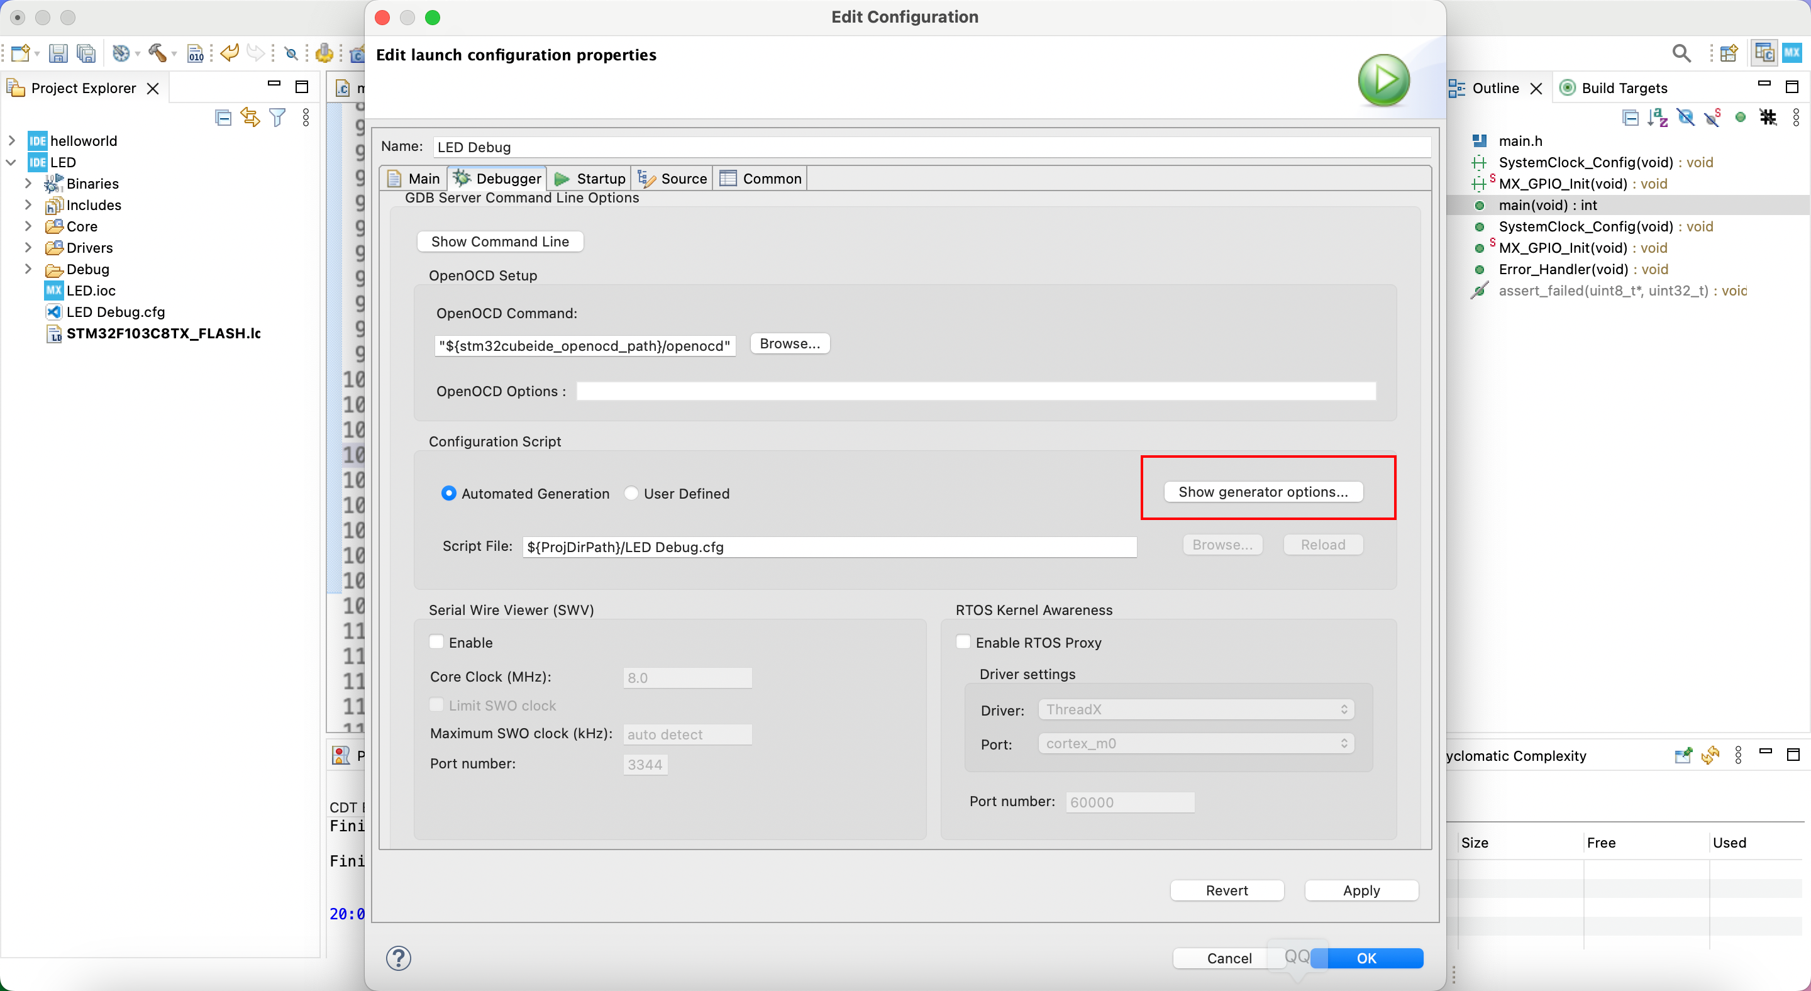Image resolution: width=1811 pixels, height=991 pixels.
Task: Collapse all in Outline view
Action: point(1631,118)
